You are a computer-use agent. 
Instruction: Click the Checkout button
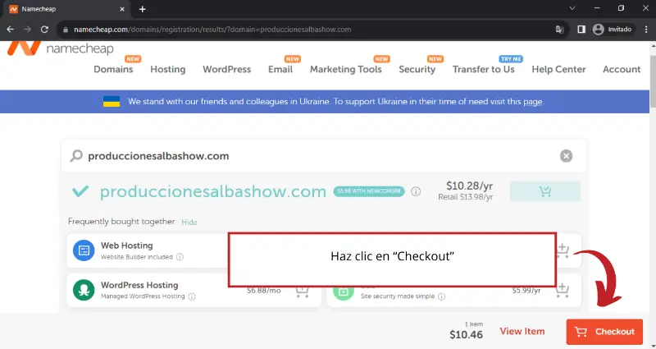[x=604, y=332]
